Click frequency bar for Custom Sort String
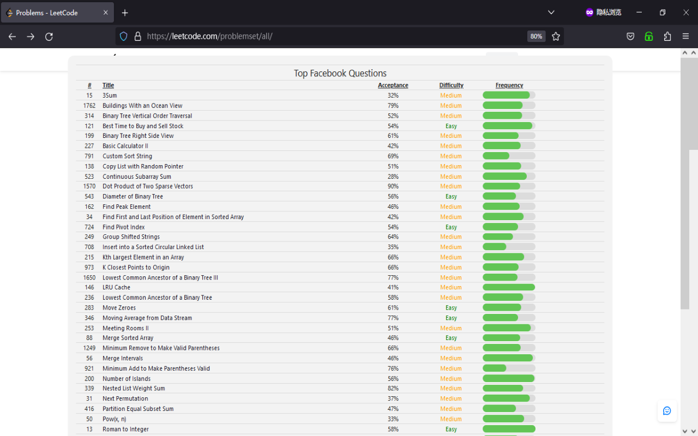This screenshot has width=698, height=436. (509, 156)
